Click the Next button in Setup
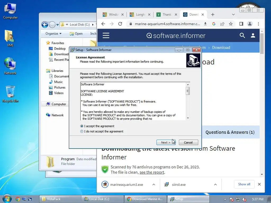Viewport: 271px width, 203px height. click(x=166, y=142)
